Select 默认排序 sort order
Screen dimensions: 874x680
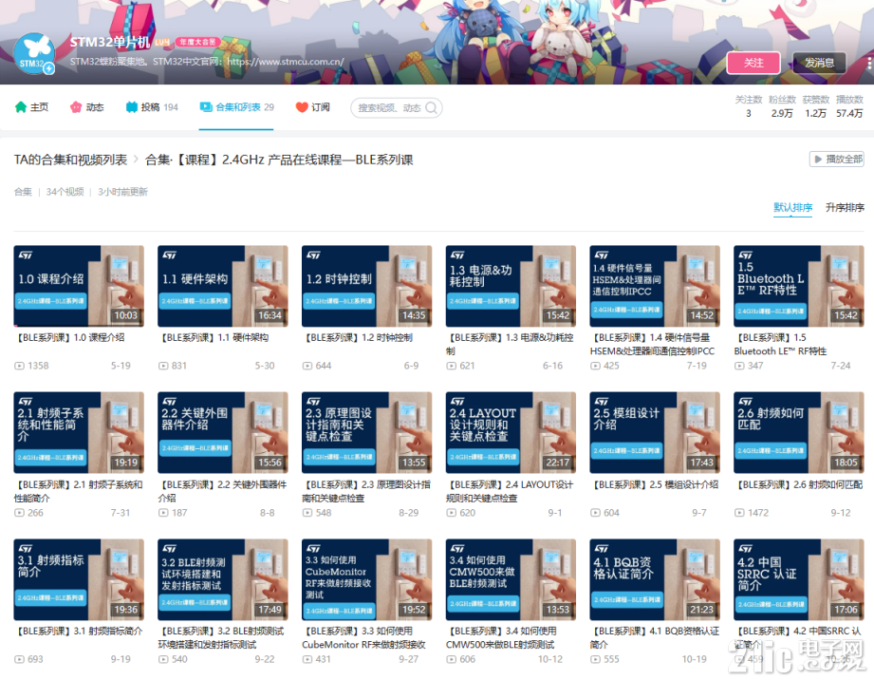792,208
